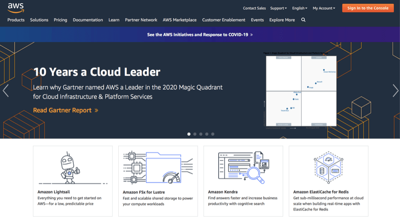Click the FSx for Lustre folder illustration

click(x=158, y=167)
